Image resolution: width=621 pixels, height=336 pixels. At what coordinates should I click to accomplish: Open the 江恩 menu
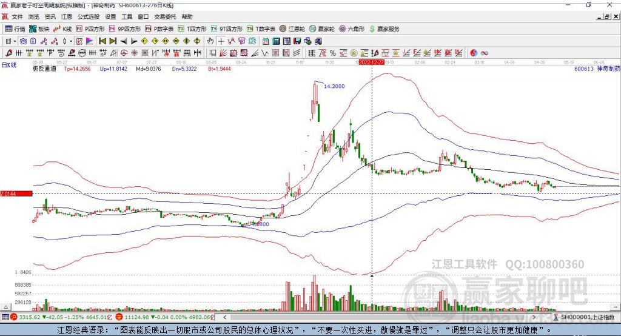pyautogui.click(x=67, y=16)
